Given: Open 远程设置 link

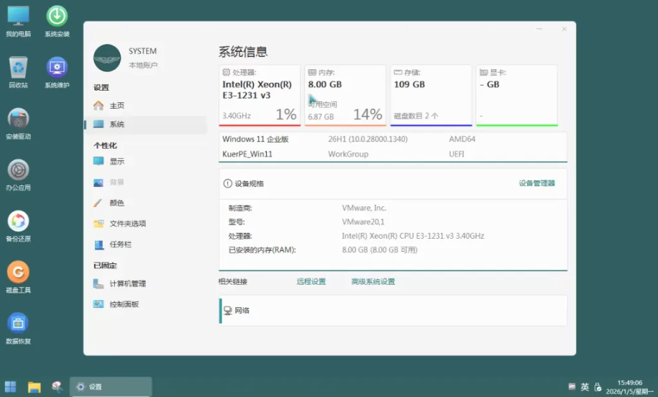Looking at the screenshot, I should tap(311, 282).
